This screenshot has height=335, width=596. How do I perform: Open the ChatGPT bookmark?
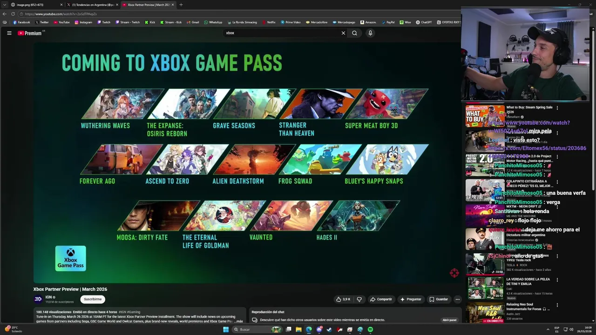[x=424, y=22]
